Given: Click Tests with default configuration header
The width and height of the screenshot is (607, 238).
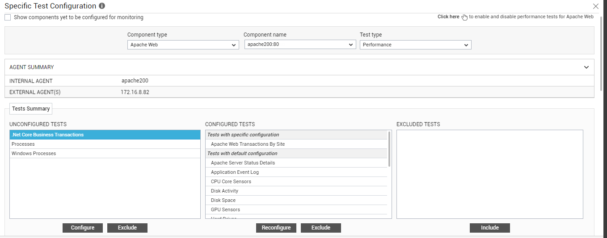Looking at the screenshot, I should pyautogui.click(x=296, y=153).
